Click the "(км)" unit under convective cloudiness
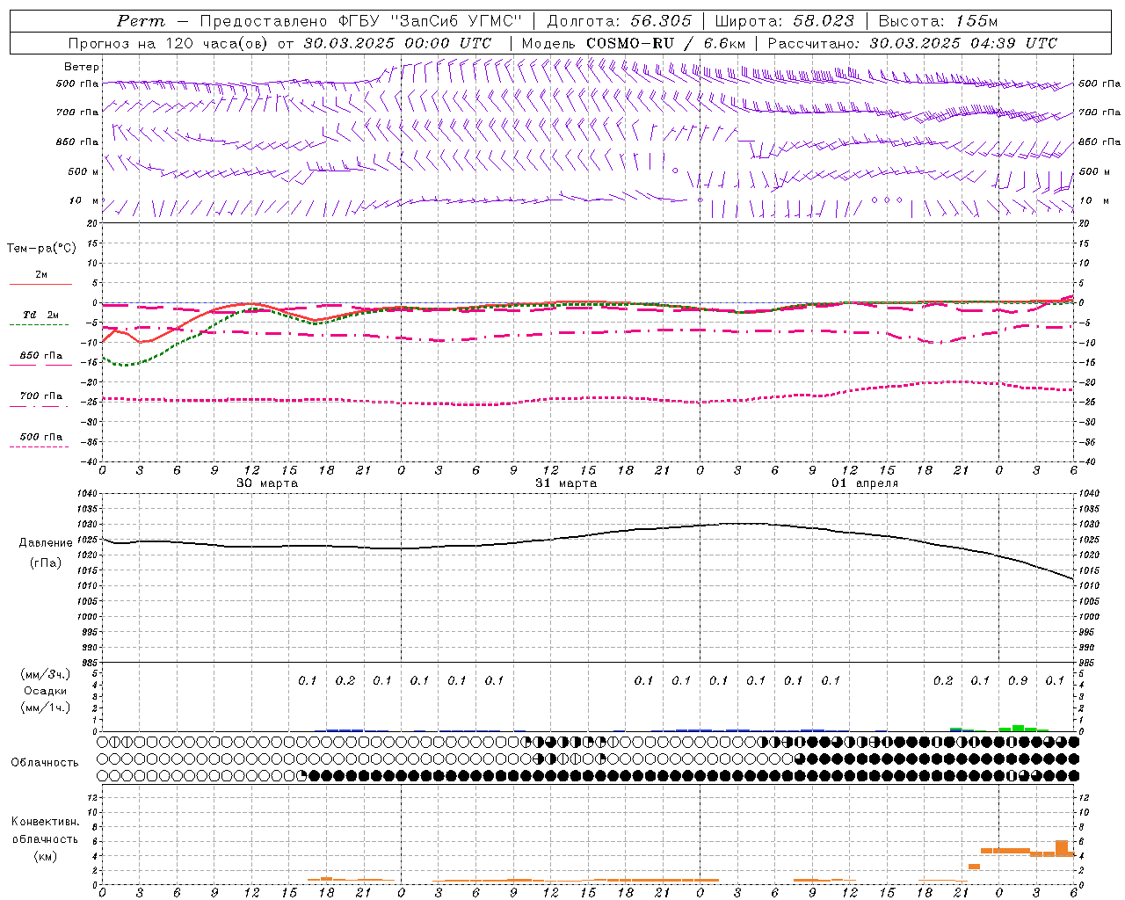This screenshot has height=900, width=1125. pos(46,856)
